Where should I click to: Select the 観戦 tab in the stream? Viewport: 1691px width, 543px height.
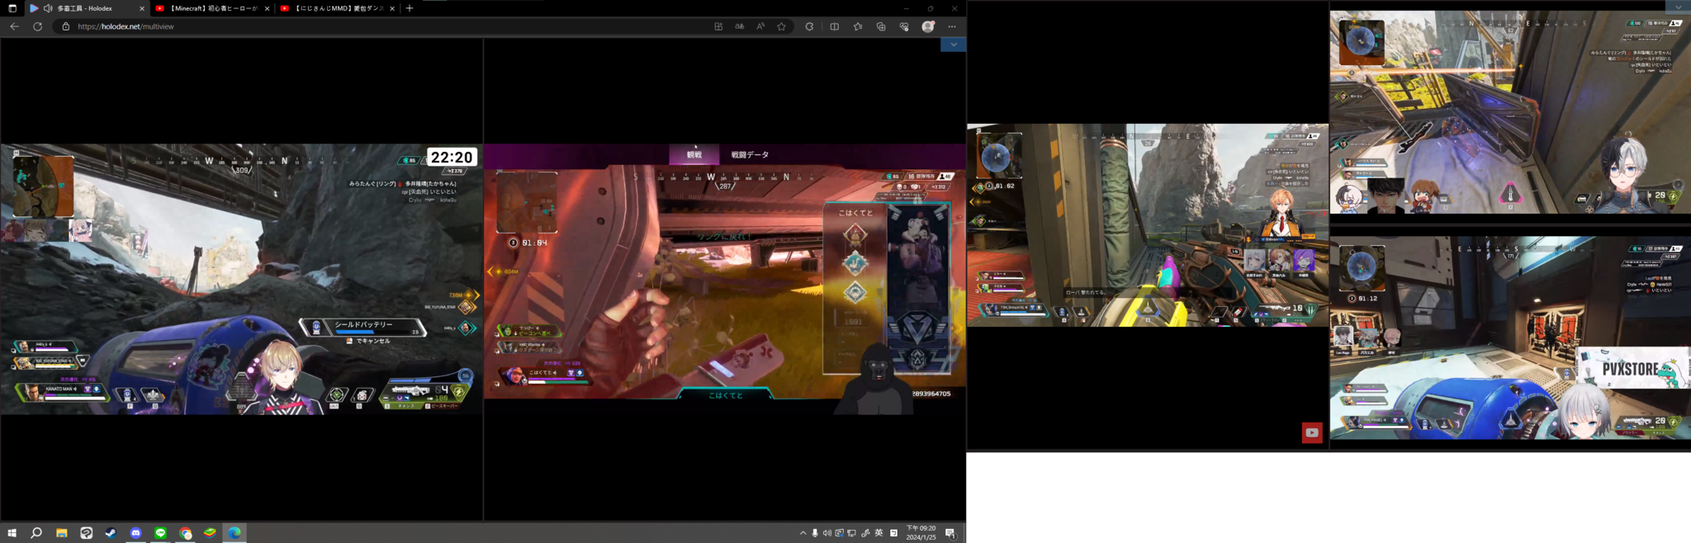click(x=694, y=154)
